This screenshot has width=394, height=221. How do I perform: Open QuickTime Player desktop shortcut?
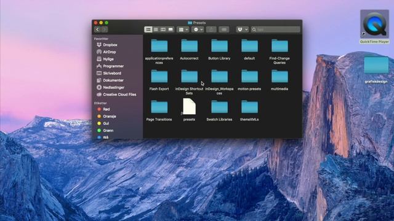[374, 27]
